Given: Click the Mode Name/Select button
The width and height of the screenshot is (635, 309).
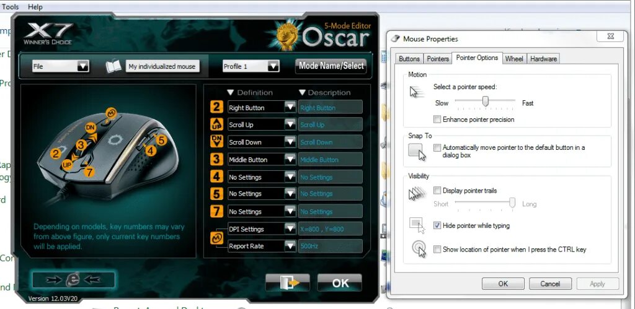Looking at the screenshot, I should pyautogui.click(x=331, y=66).
